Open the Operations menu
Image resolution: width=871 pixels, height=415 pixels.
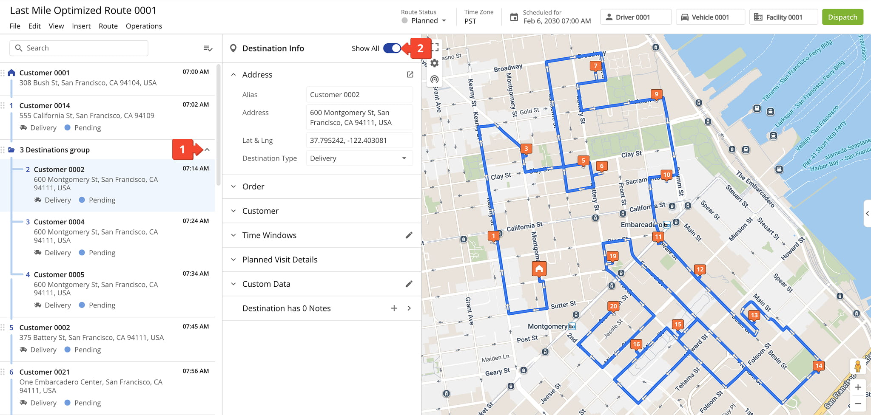click(x=144, y=26)
